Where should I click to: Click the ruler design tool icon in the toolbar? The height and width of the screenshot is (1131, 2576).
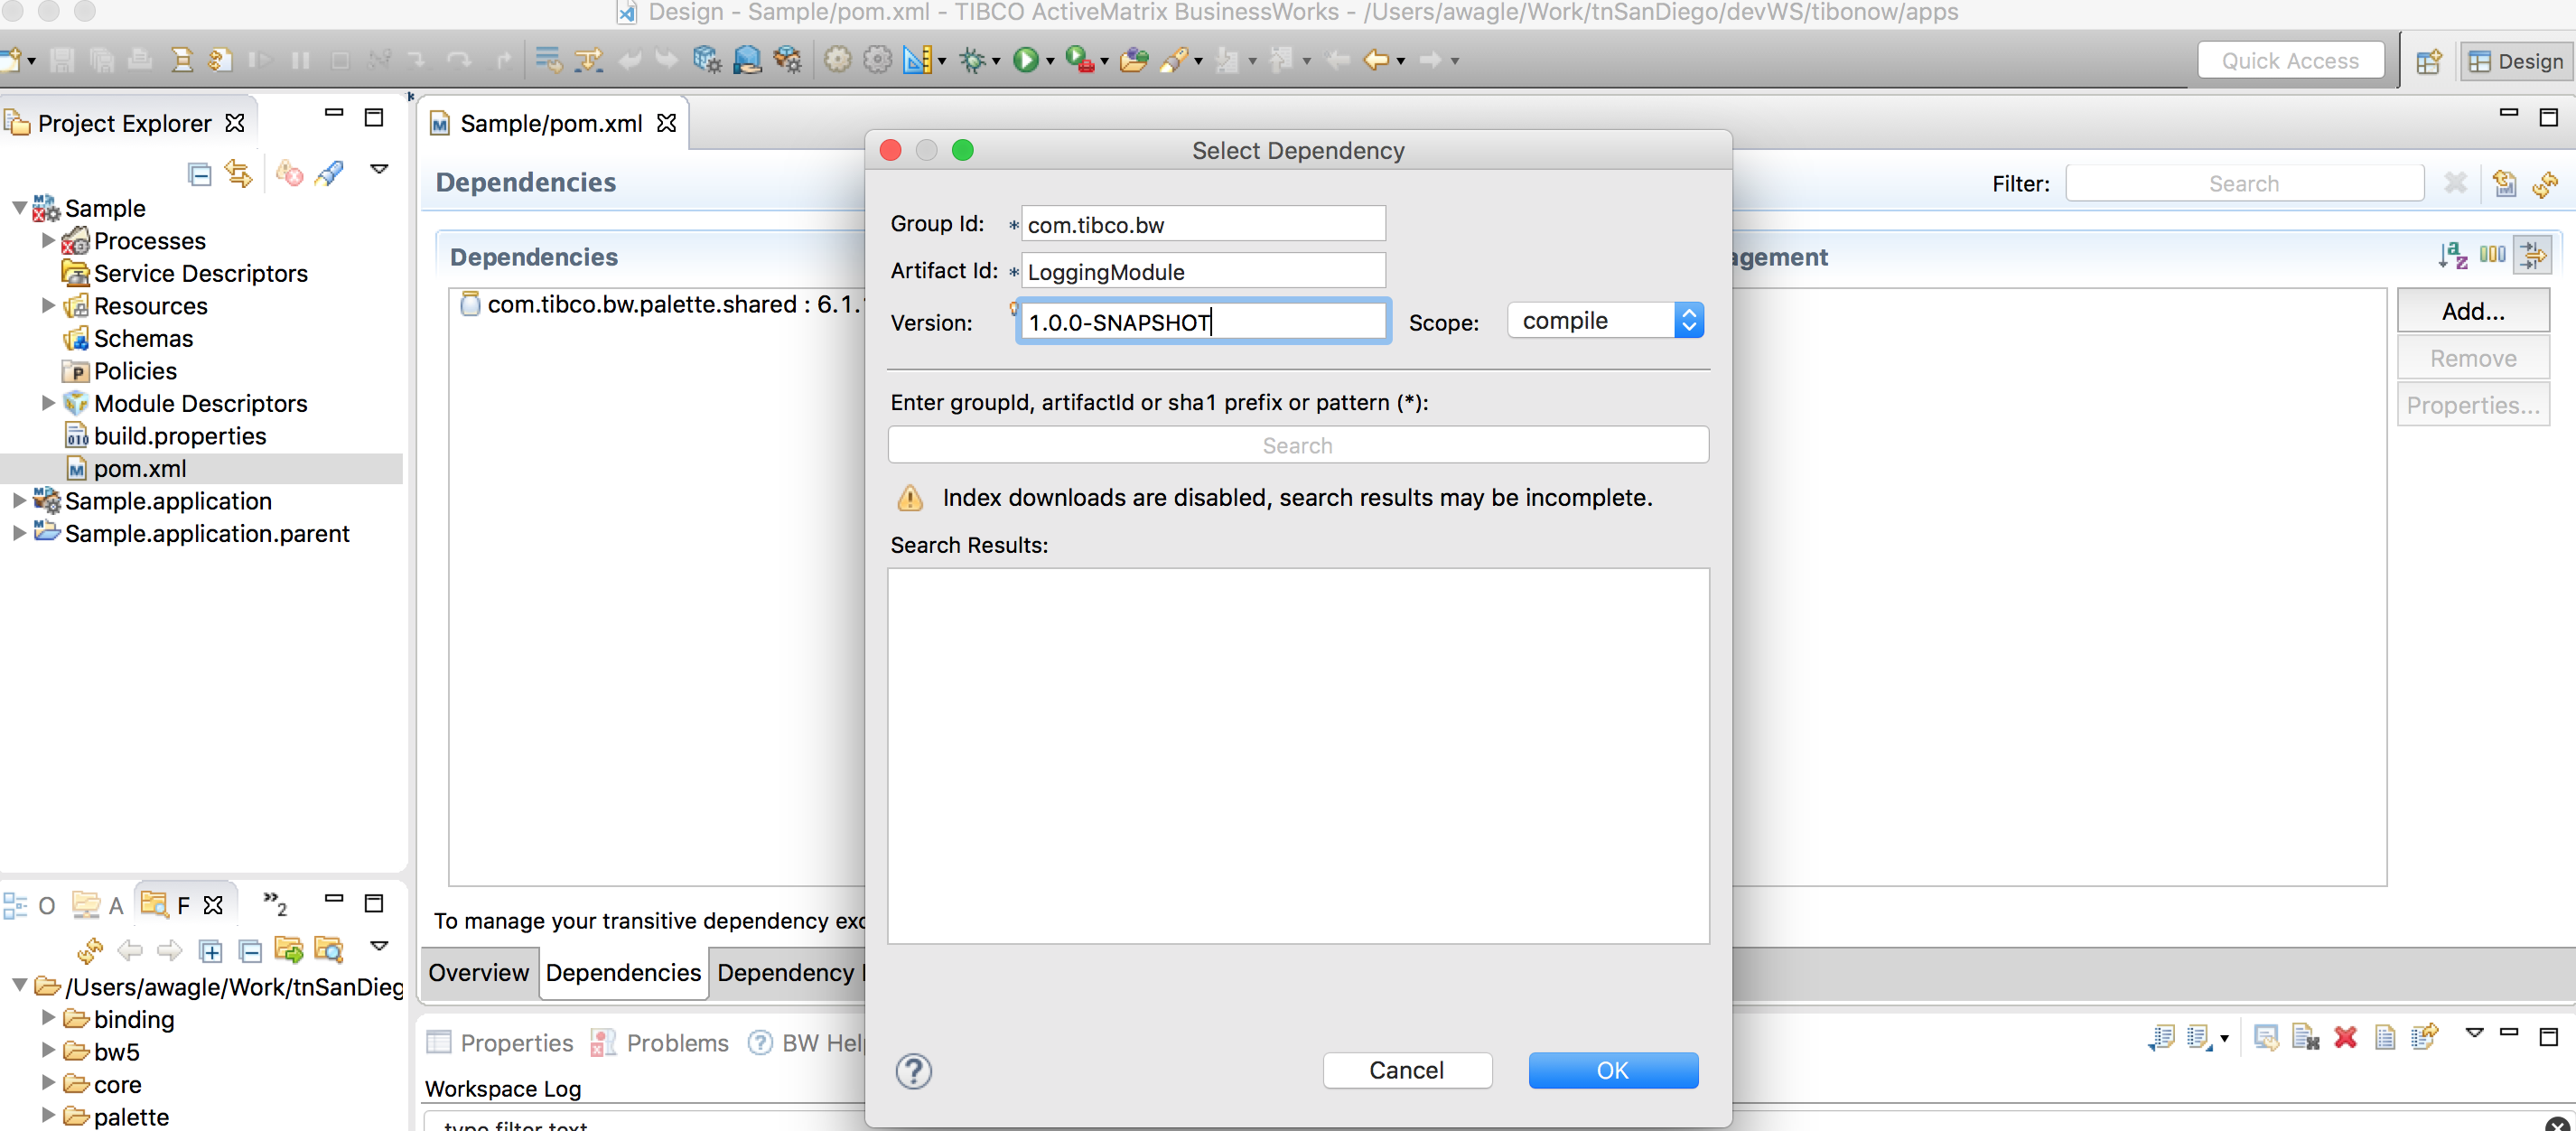pos(918,61)
